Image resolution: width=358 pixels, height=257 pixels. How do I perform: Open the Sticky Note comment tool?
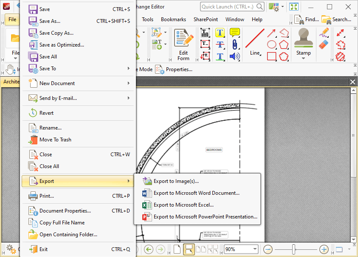235,32
